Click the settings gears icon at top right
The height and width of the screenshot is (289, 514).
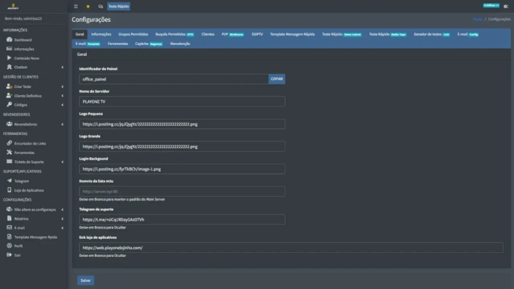point(506,6)
